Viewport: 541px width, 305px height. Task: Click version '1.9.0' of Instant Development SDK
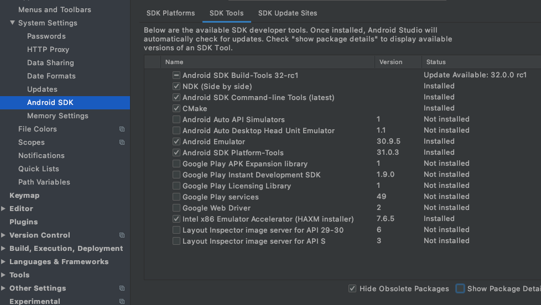pyautogui.click(x=386, y=174)
